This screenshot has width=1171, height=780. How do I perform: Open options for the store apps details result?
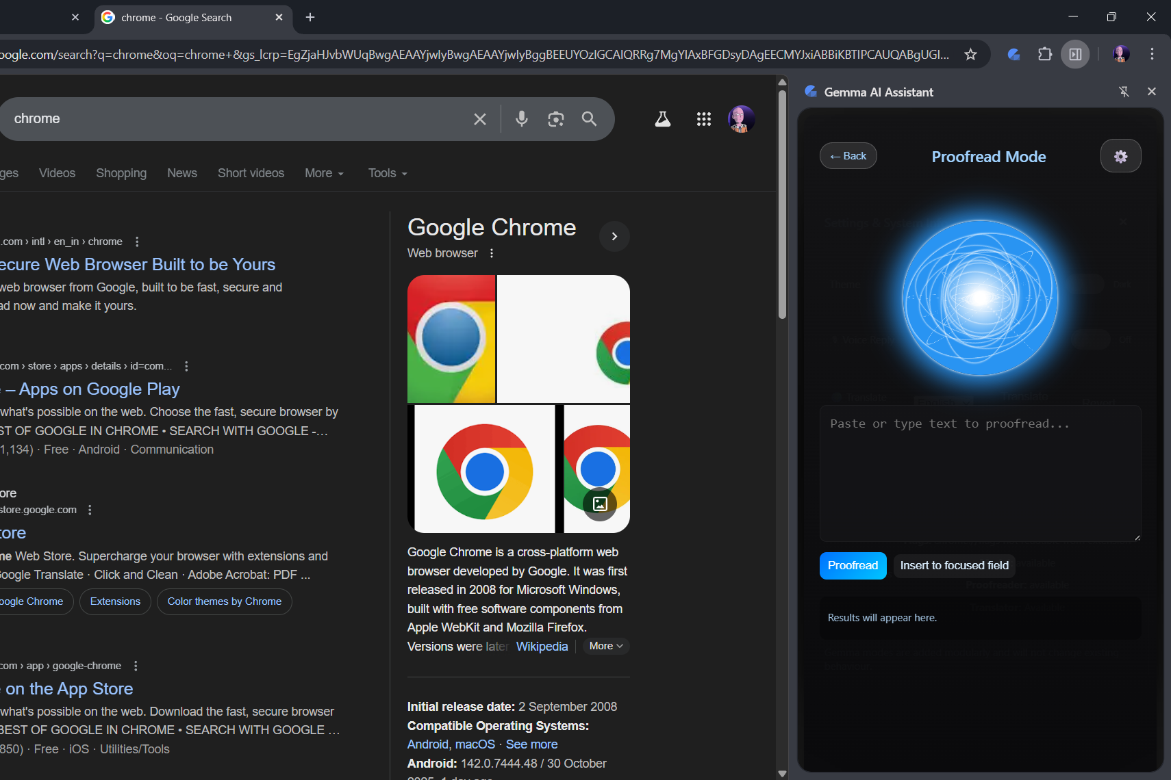186,366
